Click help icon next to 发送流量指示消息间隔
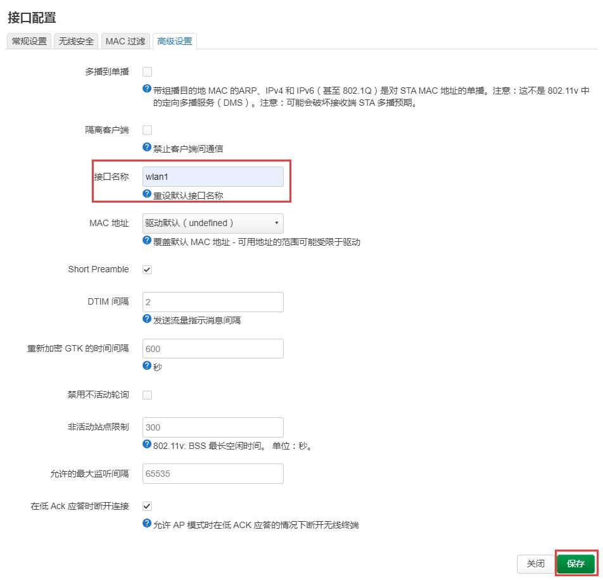This screenshot has width=603, height=580. (147, 319)
